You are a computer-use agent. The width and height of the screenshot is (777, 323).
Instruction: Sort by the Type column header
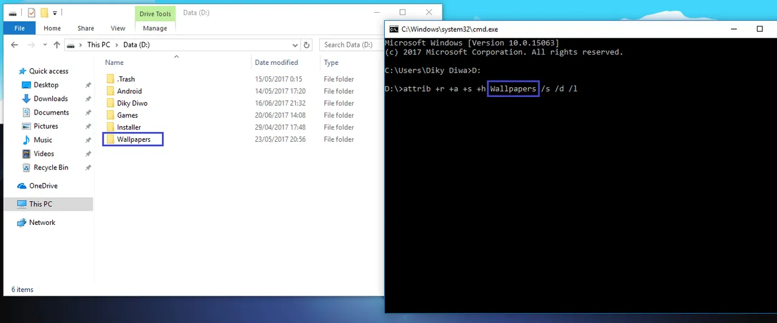pyautogui.click(x=331, y=62)
